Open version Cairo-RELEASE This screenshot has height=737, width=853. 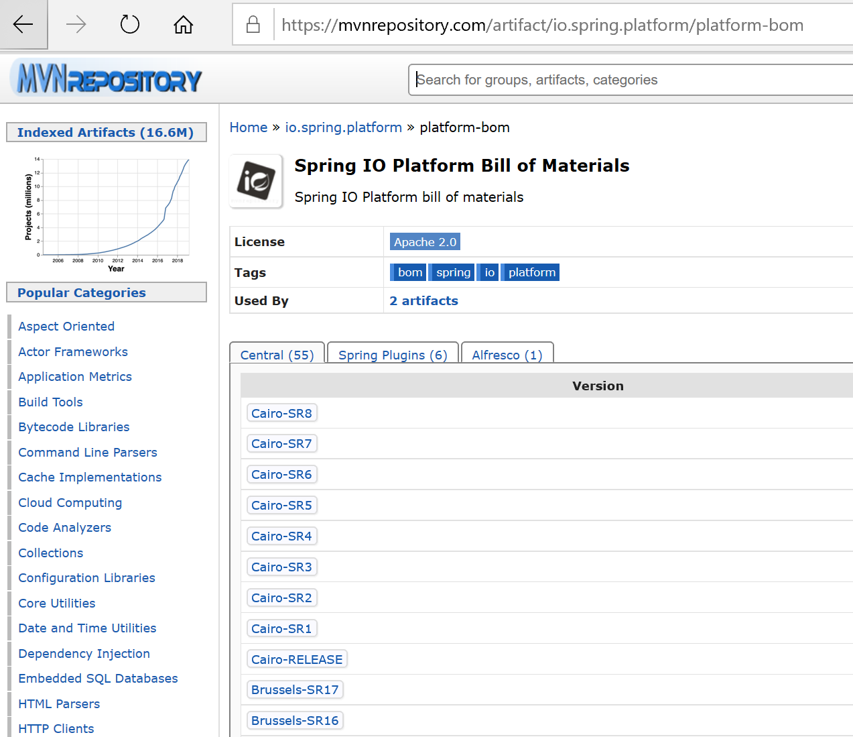click(x=297, y=659)
